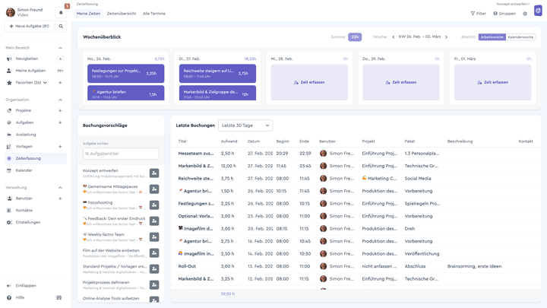Screen dimensions: 547x308
Task: Click the Filter funnel icon
Action: [x=473, y=14]
